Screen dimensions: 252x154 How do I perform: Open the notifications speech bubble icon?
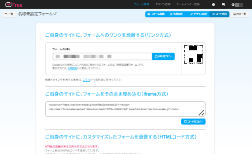point(223,5)
